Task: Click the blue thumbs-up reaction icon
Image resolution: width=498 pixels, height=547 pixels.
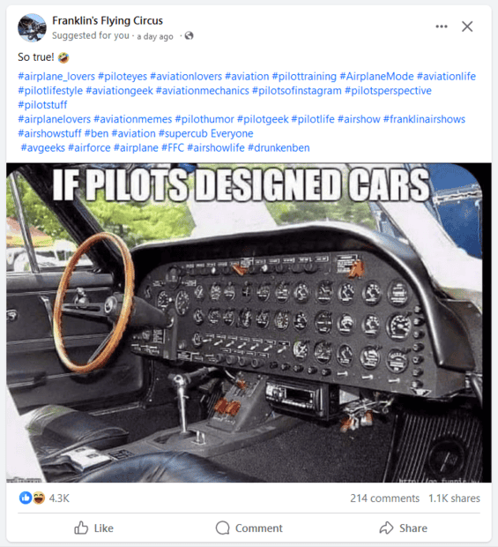Action: [x=26, y=498]
